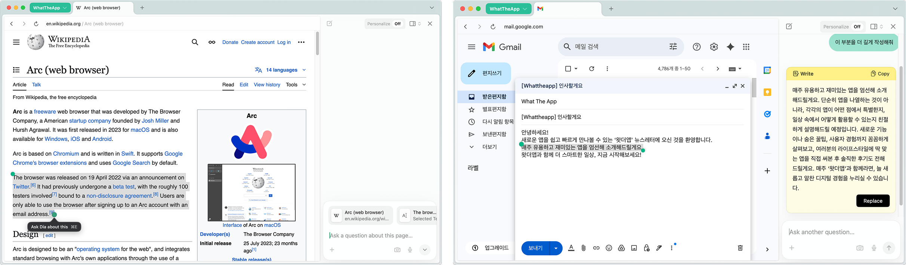
Task: Open Google Calendar side panel icon
Action: click(x=767, y=70)
